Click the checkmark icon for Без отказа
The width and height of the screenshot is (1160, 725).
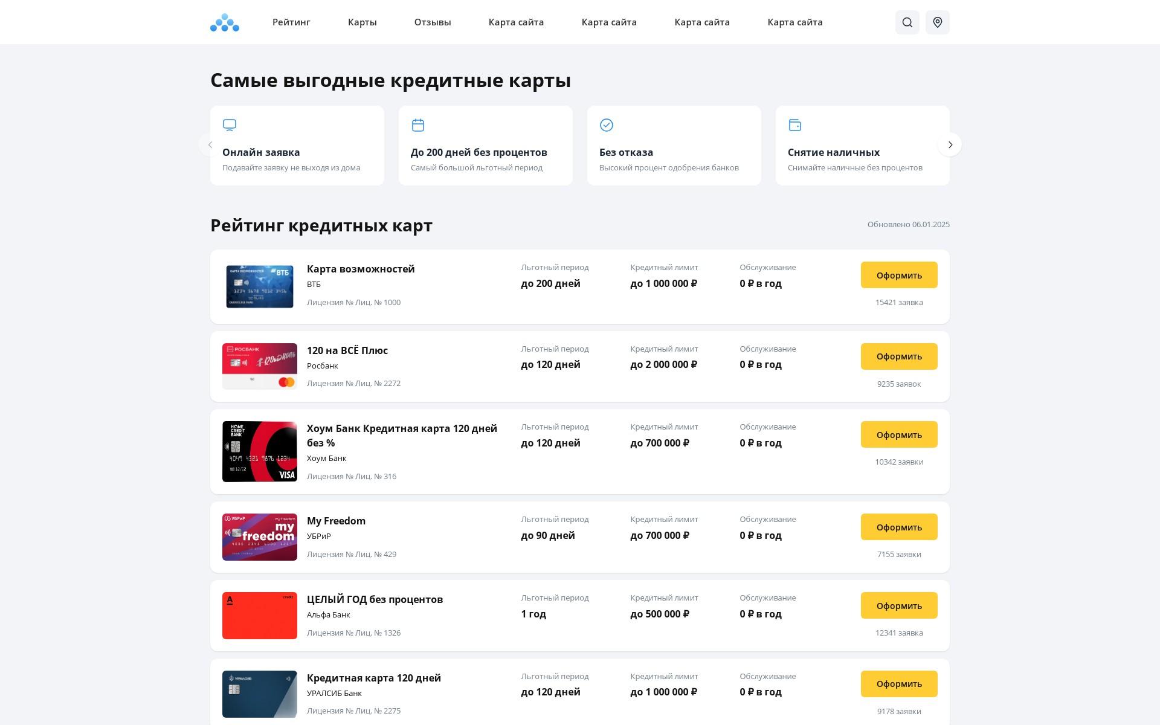[x=607, y=125]
